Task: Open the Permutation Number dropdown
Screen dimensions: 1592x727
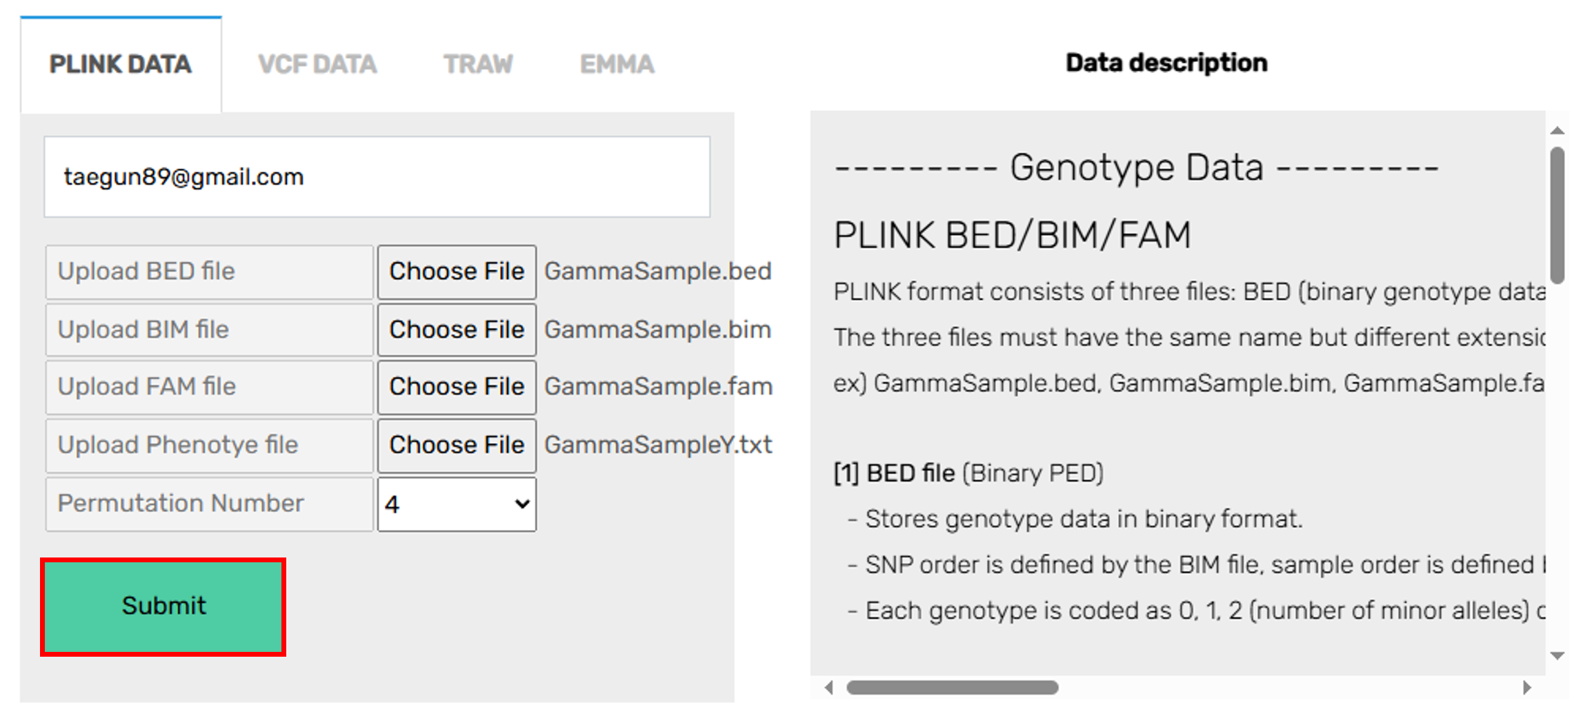Action: click(x=457, y=504)
